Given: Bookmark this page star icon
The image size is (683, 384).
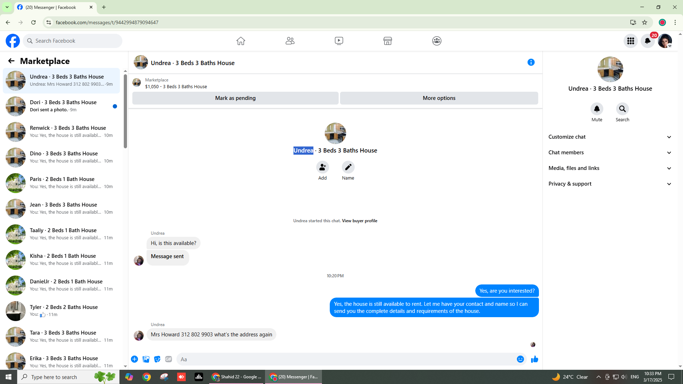Looking at the screenshot, I should [x=645, y=22].
